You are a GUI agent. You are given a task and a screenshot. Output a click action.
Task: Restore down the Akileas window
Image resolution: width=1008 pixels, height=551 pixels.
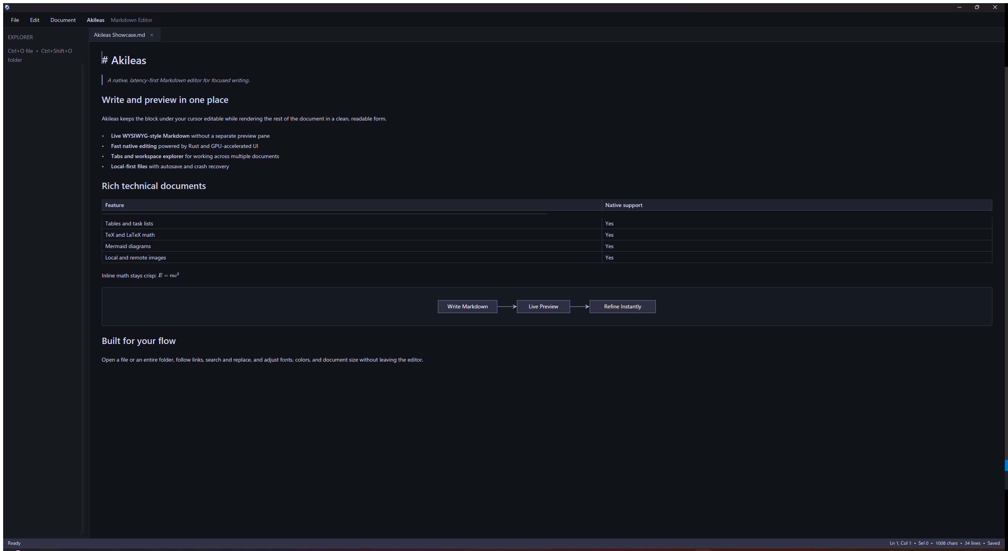coord(977,7)
